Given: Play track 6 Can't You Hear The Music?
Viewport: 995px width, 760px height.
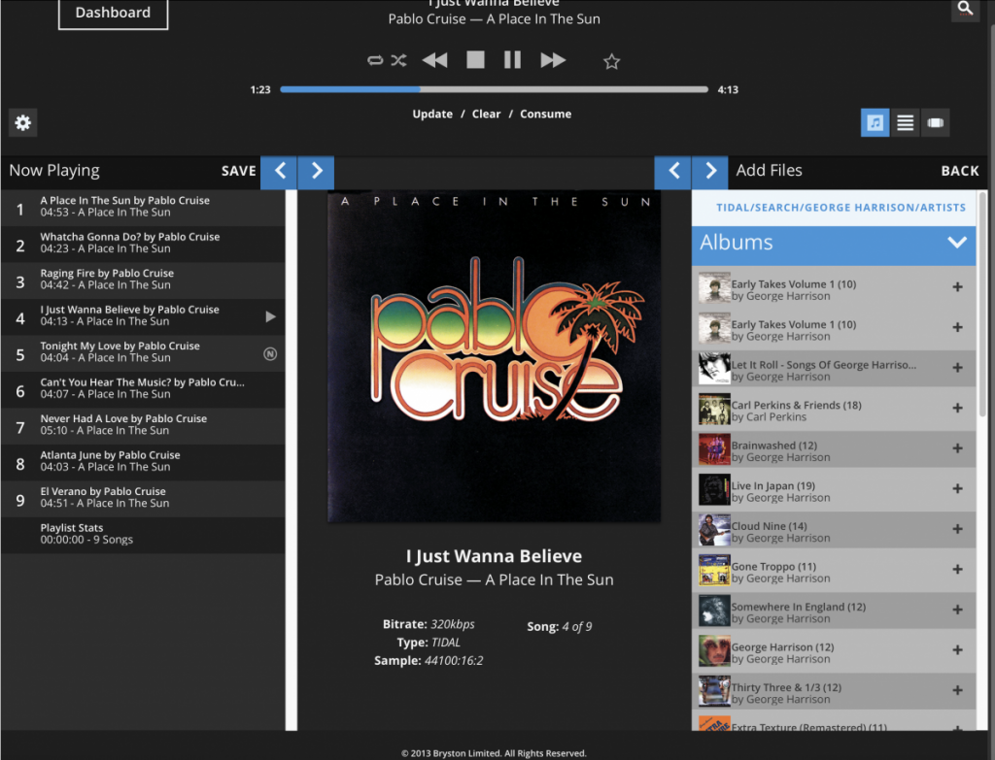Looking at the screenshot, I should click(143, 389).
